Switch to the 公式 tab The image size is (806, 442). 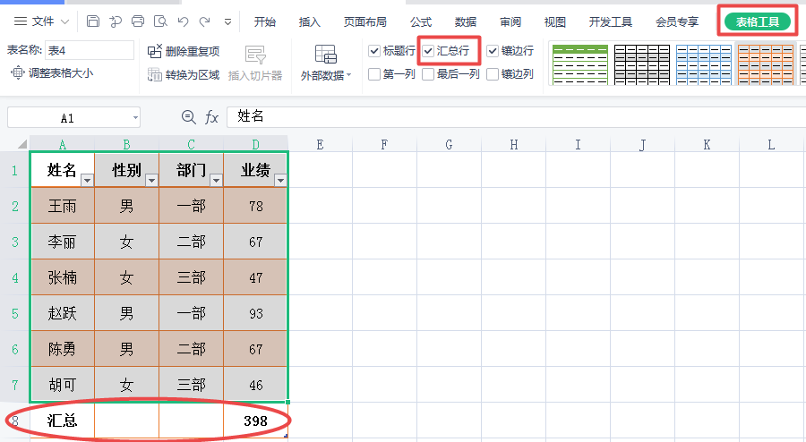421,21
